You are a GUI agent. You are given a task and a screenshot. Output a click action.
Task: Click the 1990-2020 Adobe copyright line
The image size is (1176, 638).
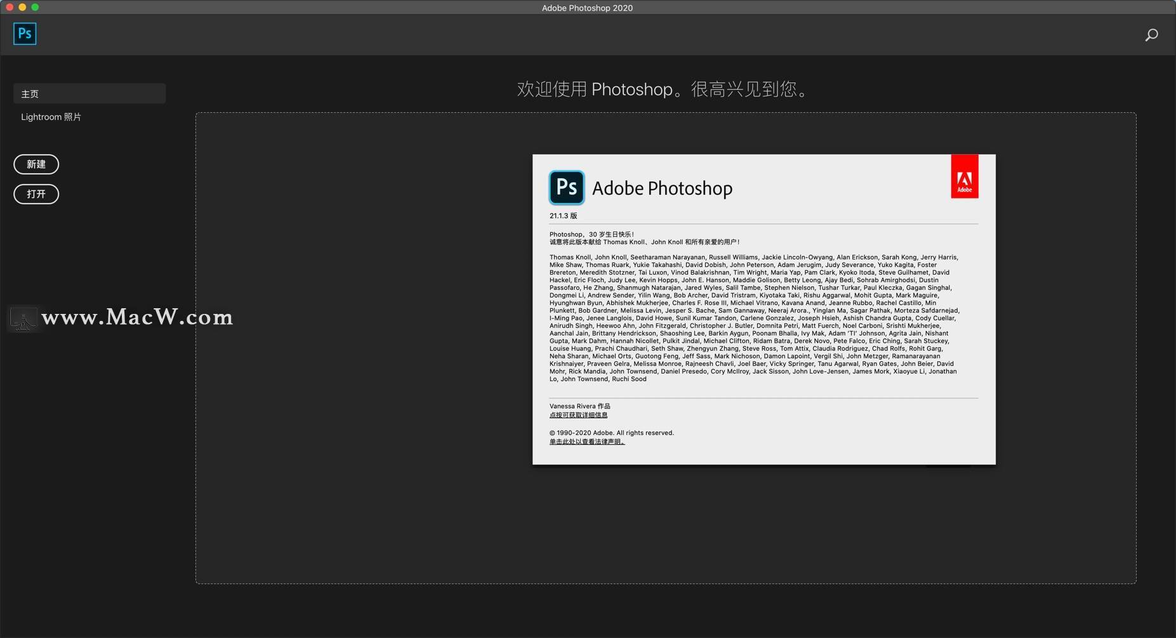coord(612,433)
